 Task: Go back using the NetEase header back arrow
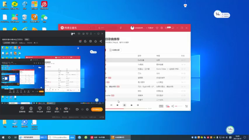pyautogui.click(x=89, y=28)
